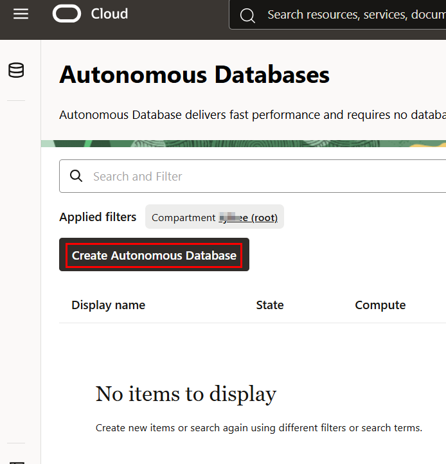Image resolution: width=446 pixels, height=464 pixels.
Task: Click the Oracle Cloud logo
Action: (x=67, y=13)
